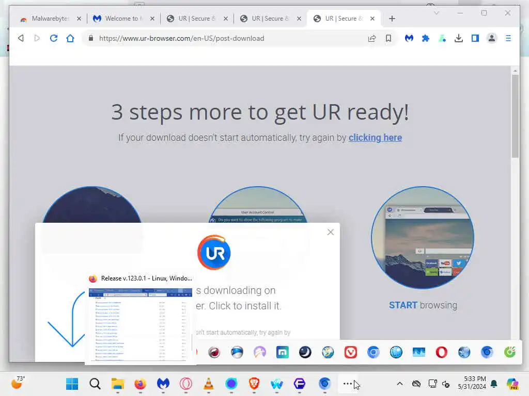Toggle the browser side panel icon
The height and width of the screenshot is (396, 529).
point(475,38)
